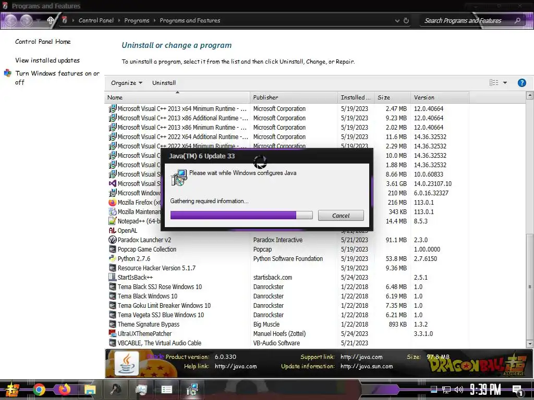
Task: Sort by Name column header
Action: (177, 97)
